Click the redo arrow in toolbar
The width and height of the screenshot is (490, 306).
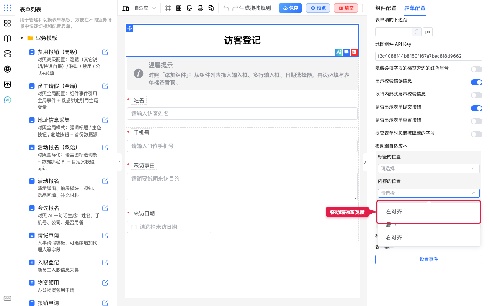(x=235, y=8)
